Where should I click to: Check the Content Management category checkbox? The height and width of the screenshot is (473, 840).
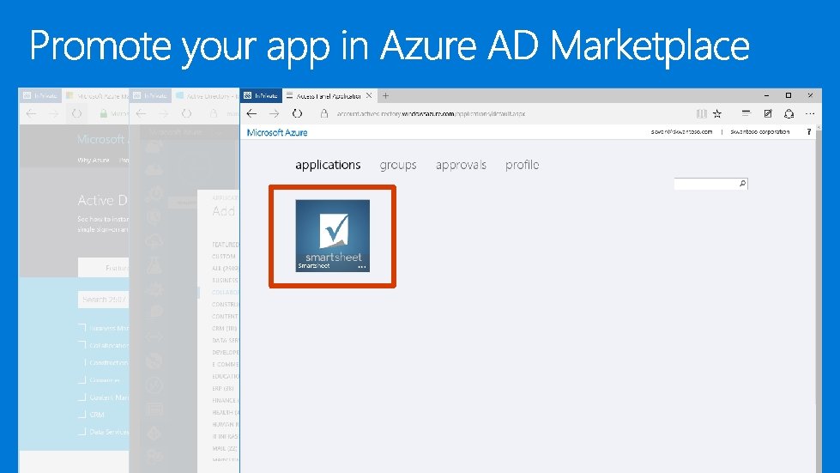(82, 397)
